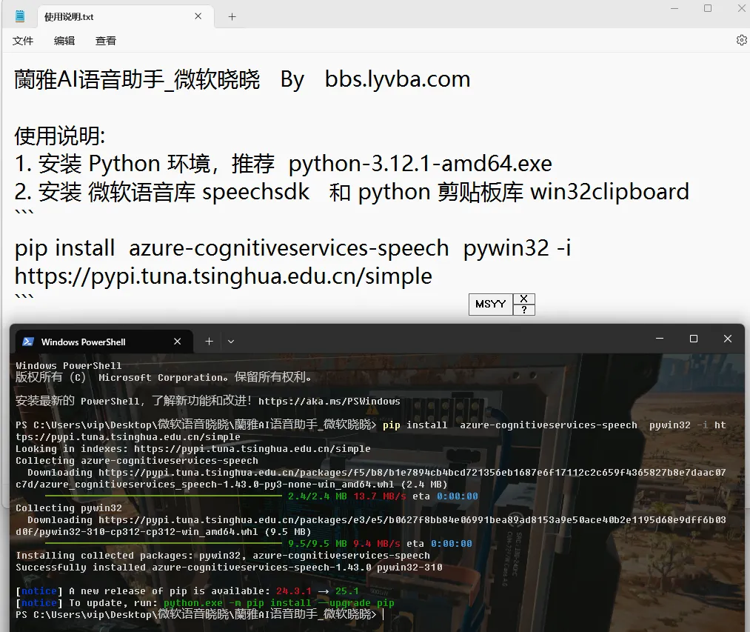Click the 'Successfully installed' output line
750x632 pixels.
point(229,568)
